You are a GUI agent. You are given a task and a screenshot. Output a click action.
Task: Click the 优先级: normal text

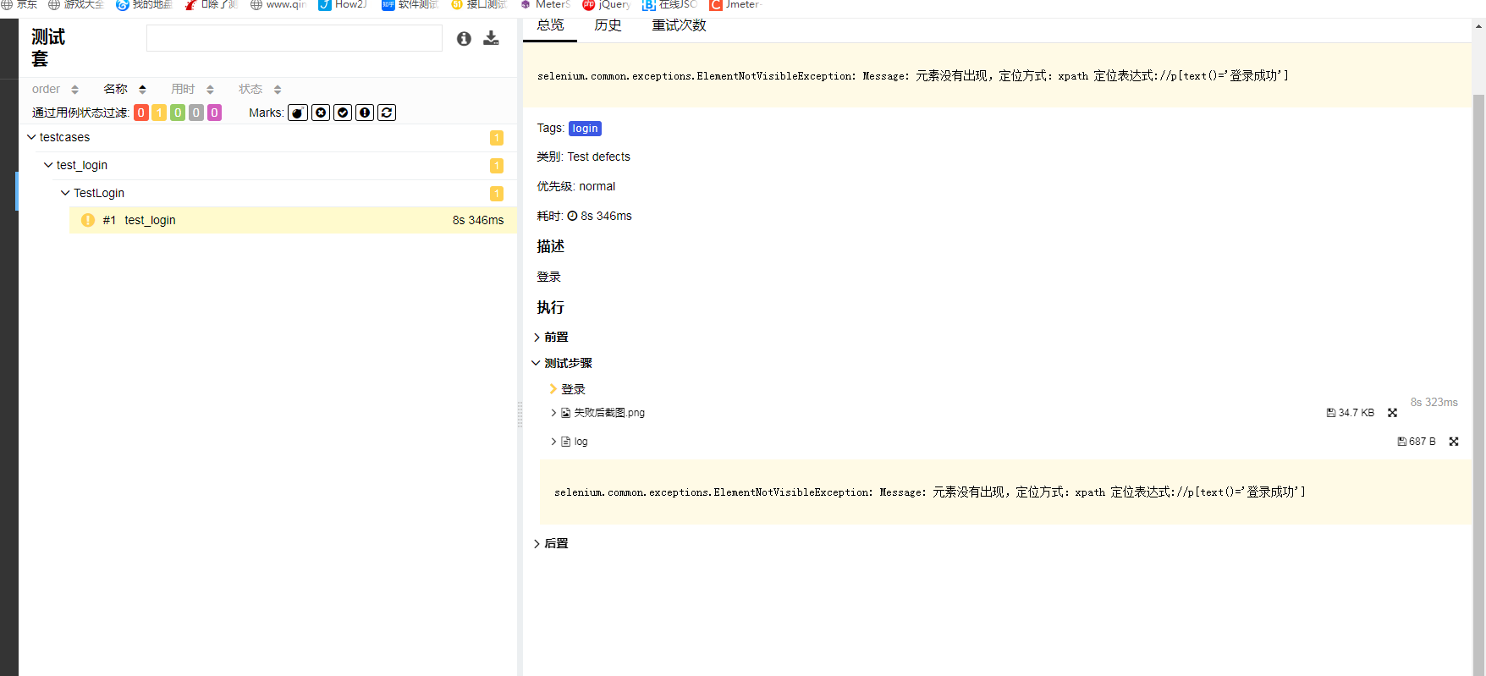(575, 186)
